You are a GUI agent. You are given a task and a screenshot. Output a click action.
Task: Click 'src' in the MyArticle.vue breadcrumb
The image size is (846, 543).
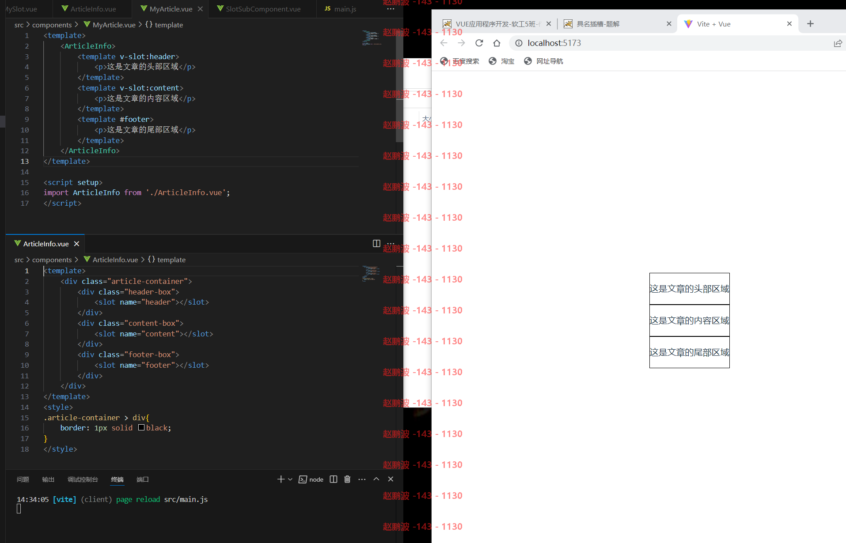(x=19, y=25)
